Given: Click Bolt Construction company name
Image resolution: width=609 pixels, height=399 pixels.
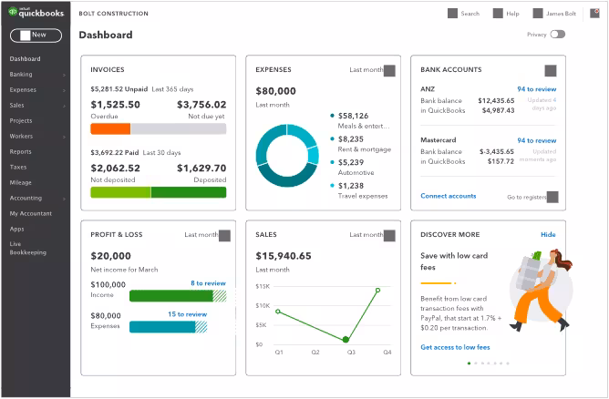Looking at the screenshot, I should tap(113, 14).
